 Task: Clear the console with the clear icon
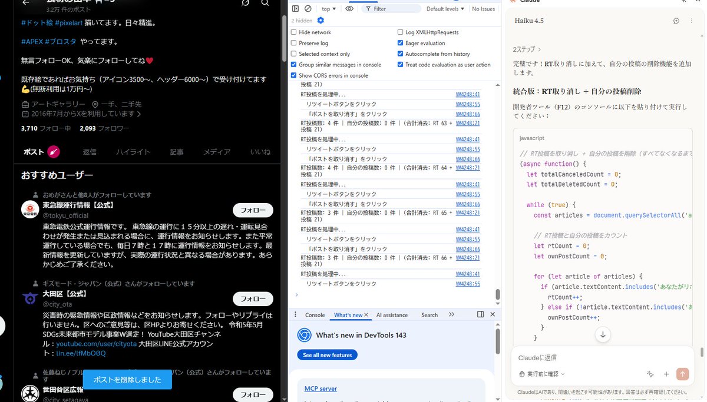tap(308, 8)
